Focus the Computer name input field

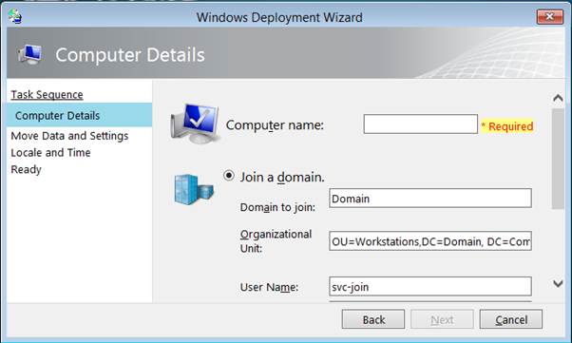[x=421, y=124]
